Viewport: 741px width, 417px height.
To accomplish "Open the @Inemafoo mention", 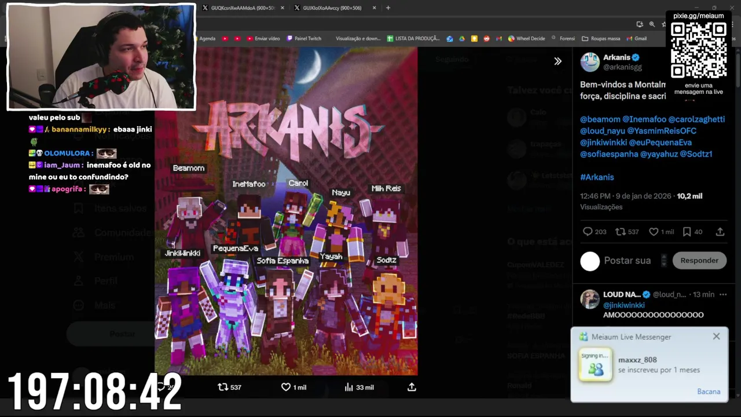I will 644,119.
